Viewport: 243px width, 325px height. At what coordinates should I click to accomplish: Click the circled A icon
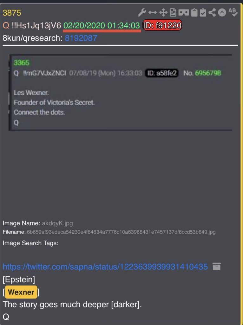point(222,13)
